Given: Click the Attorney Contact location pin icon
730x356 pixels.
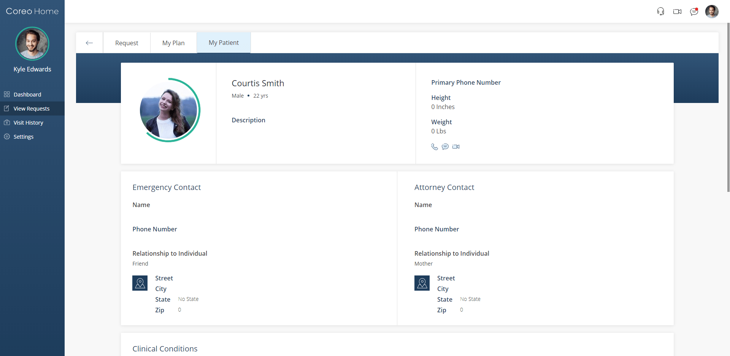Looking at the screenshot, I should [422, 283].
